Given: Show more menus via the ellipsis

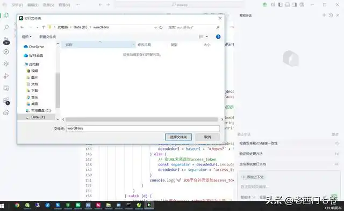Looking at the screenshot, I should click(x=77, y=5).
